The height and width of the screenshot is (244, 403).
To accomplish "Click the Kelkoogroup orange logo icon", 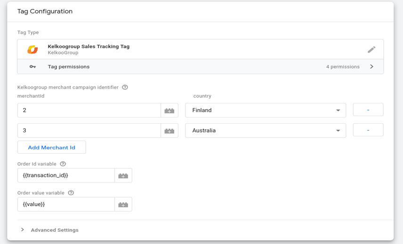I will (32, 49).
